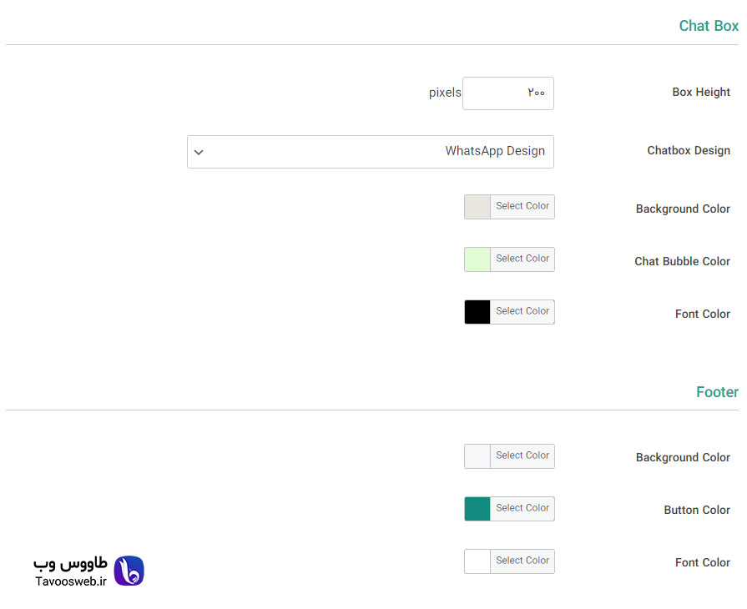This screenshot has height=609, width=747.
Task: Click the Footer Background Color swatch
Action: point(477,456)
